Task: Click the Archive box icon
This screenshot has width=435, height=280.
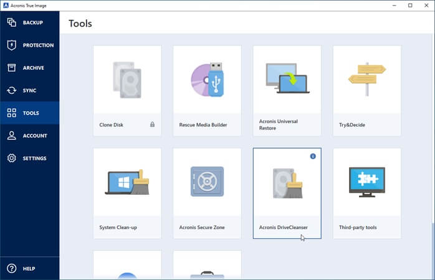Action: pyautogui.click(x=11, y=68)
